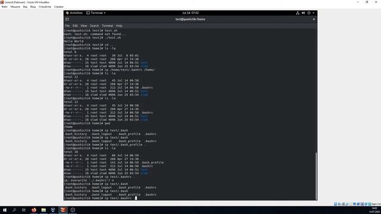Click the terminal vertical scrollbar thumb

click(x=316, y=176)
